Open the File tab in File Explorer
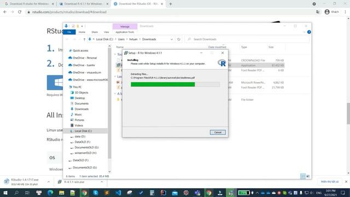 point(69,32)
